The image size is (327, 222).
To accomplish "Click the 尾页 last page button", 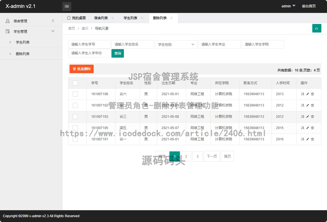I will pos(227,156).
